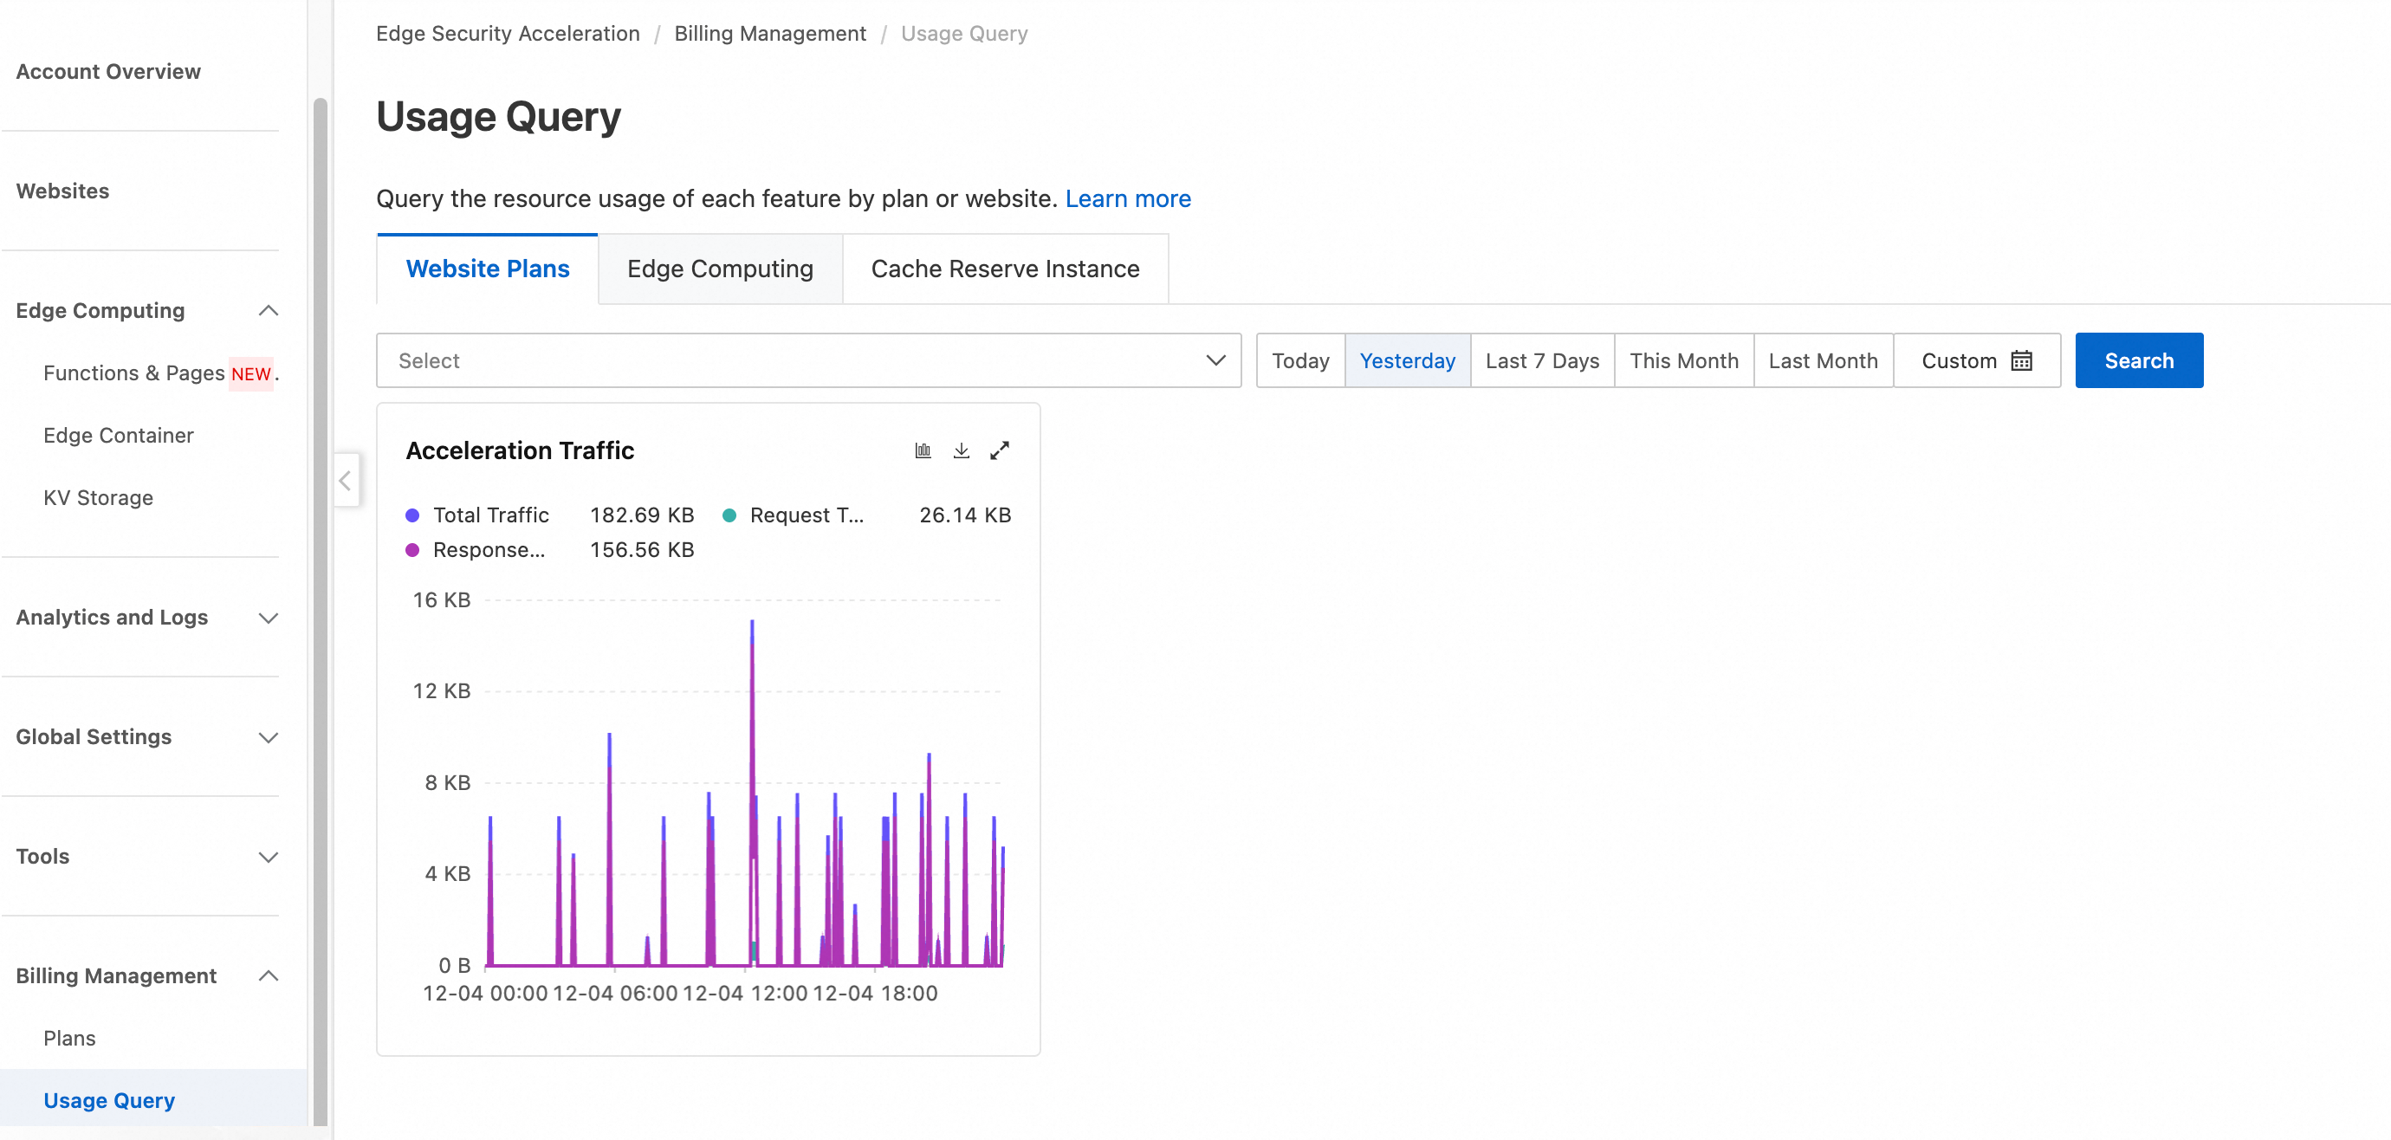Image resolution: width=2391 pixels, height=1140 pixels.
Task: Expand Acceleration Traffic chart to fullscreen
Action: [x=999, y=450]
